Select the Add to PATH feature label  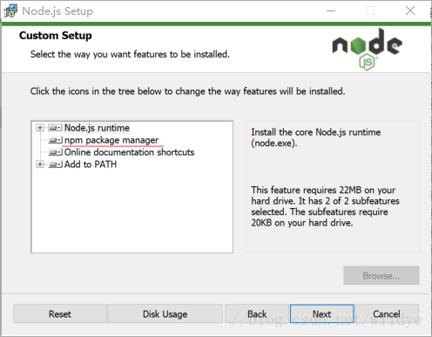[x=91, y=165]
